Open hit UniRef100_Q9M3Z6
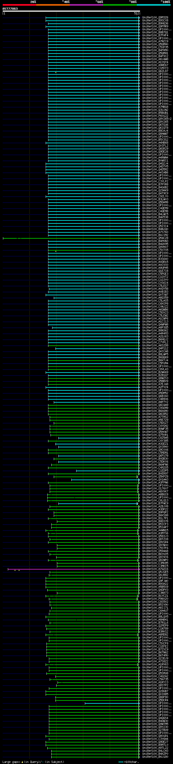This screenshot has height=764, width=173. (x=155, y=18)
